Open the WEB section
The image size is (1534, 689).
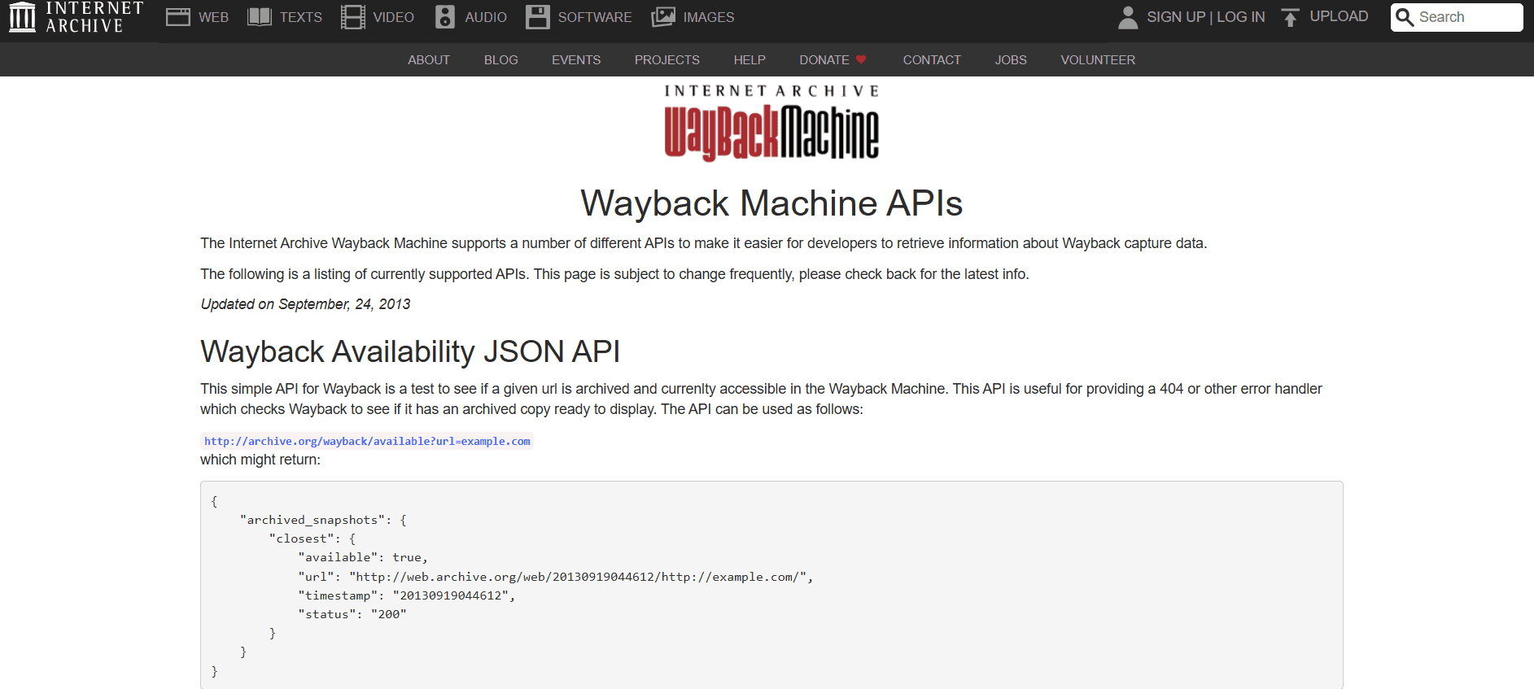pyautogui.click(x=214, y=17)
